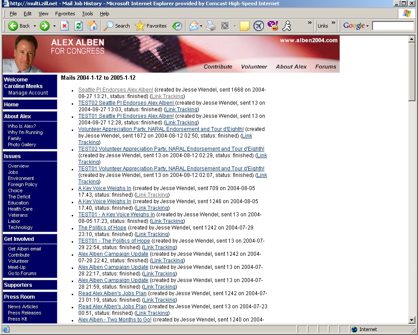
Task: Expand the Mail button dropdown arrow
Action: [x=201, y=26]
